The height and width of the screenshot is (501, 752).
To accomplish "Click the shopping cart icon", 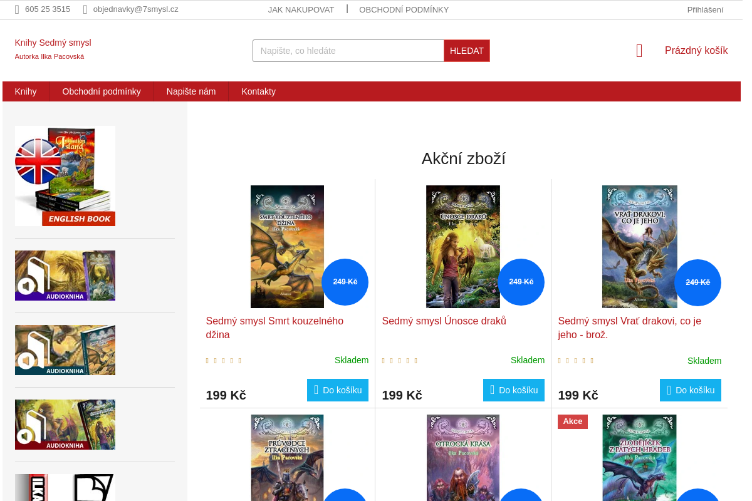I will click(x=639, y=51).
